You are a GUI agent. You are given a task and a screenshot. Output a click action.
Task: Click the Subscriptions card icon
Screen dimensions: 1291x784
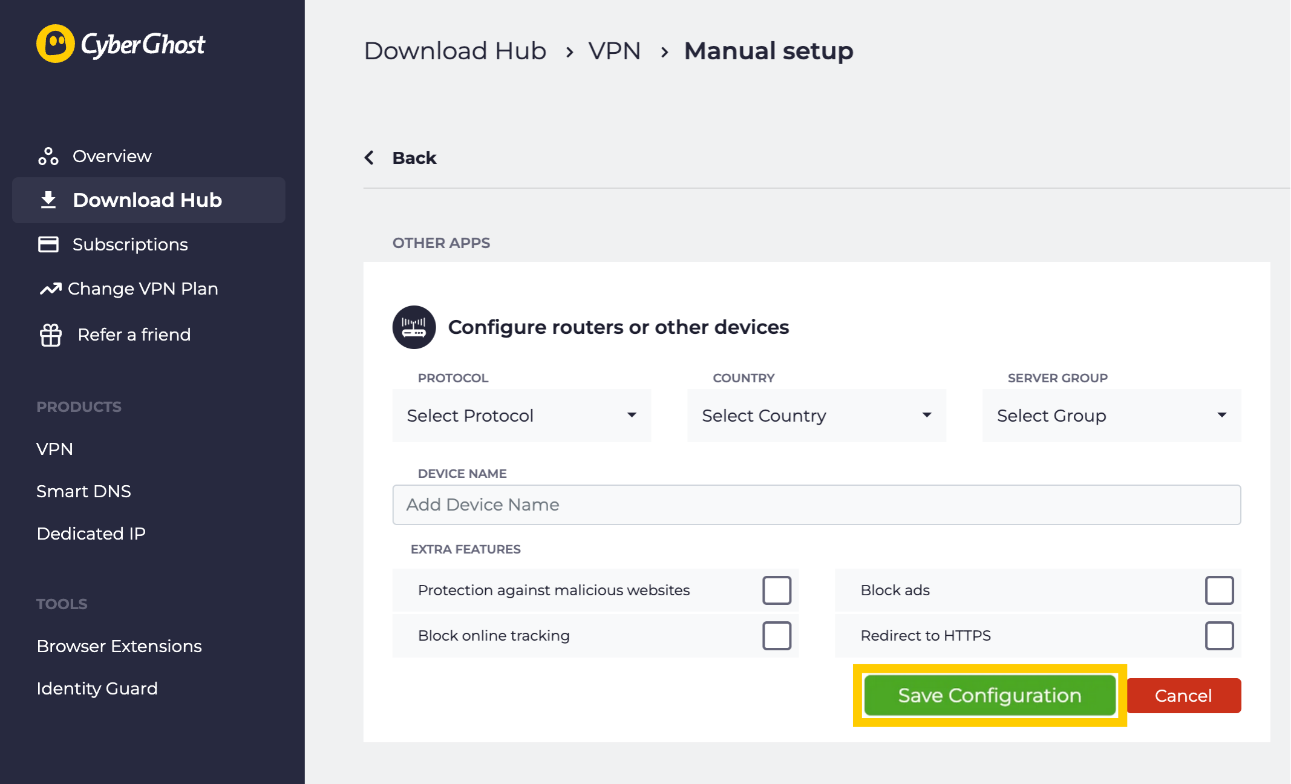coord(48,244)
